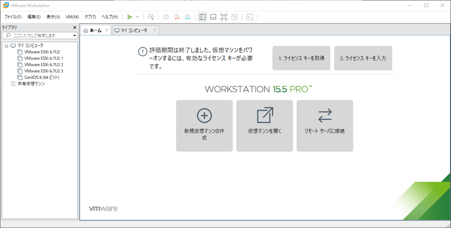Click 2. ライセンス キーを入力 button
The image size is (451, 228).
363,58
